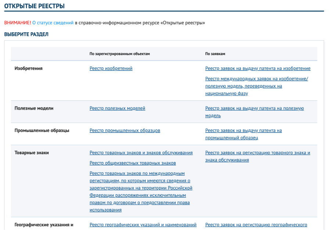Image resolution: width=332 pixels, height=230 pixels.
Task: Select the «Изобретения» row label
Action: click(28, 68)
